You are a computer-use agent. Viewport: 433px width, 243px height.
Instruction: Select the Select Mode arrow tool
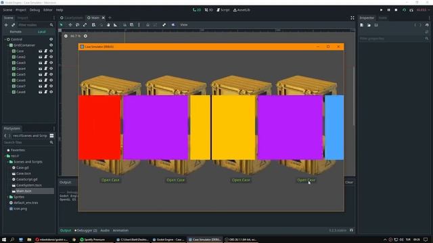point(62,25)
